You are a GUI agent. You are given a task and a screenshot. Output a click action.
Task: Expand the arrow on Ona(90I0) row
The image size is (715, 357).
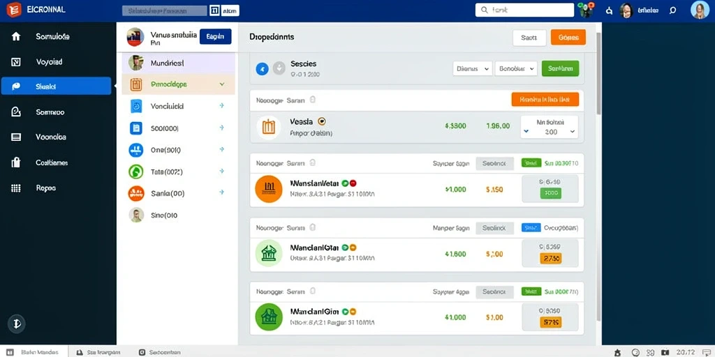[x=221, y=149]
